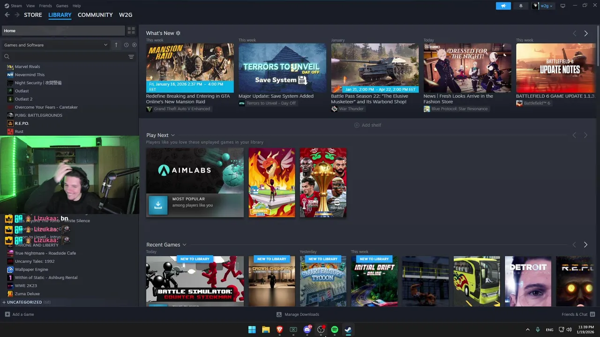Switch to the COMMUNITY tab
The width and height of the screenshot is (600, 337).
click(95, 15)
